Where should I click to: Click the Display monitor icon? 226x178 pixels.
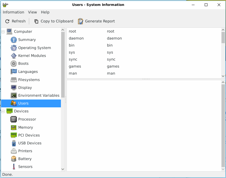[x=14, y=87]
